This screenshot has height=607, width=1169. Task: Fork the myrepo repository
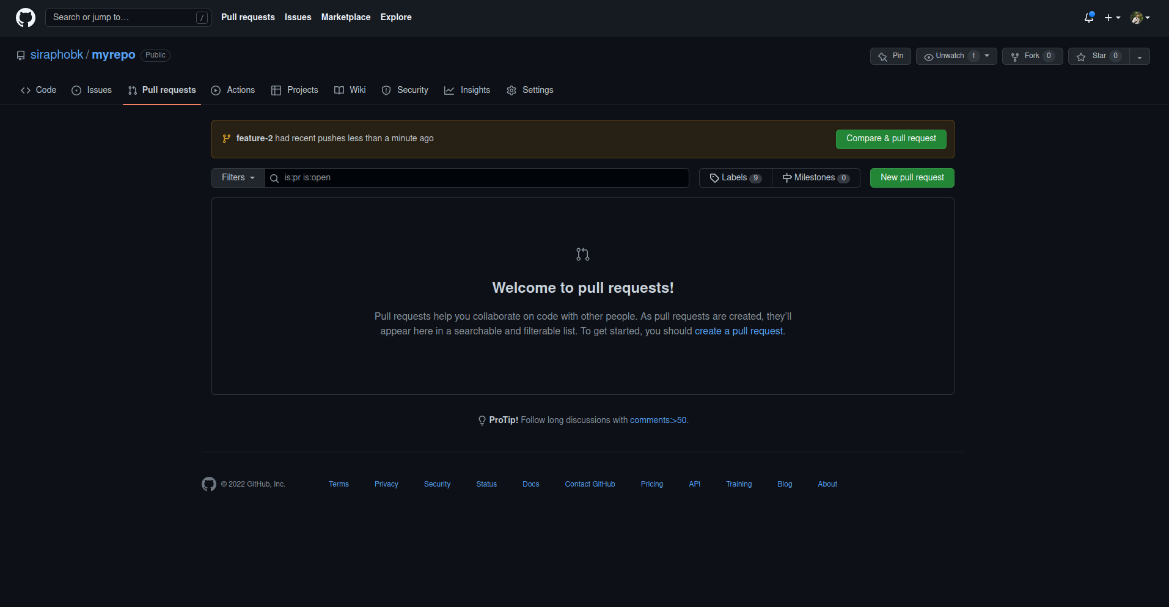pyautogui.click(x=1032, y=56)
